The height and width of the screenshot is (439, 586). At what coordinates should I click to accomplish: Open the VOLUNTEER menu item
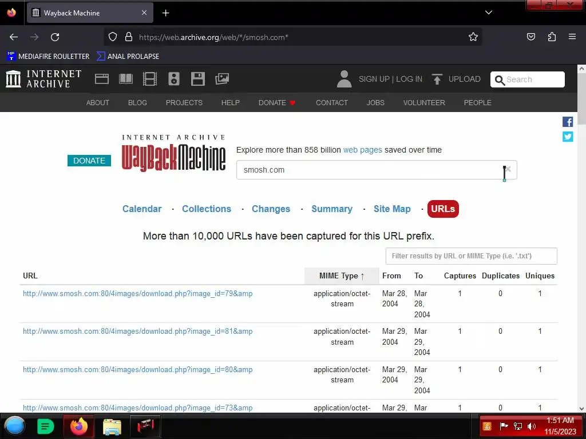pyautogui.click(x=424, y=103)
